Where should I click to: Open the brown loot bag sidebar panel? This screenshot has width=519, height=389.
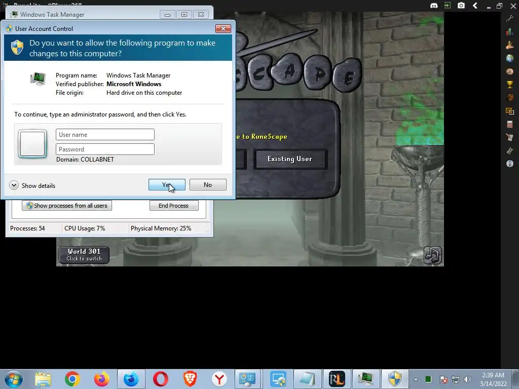click(510, 98)
